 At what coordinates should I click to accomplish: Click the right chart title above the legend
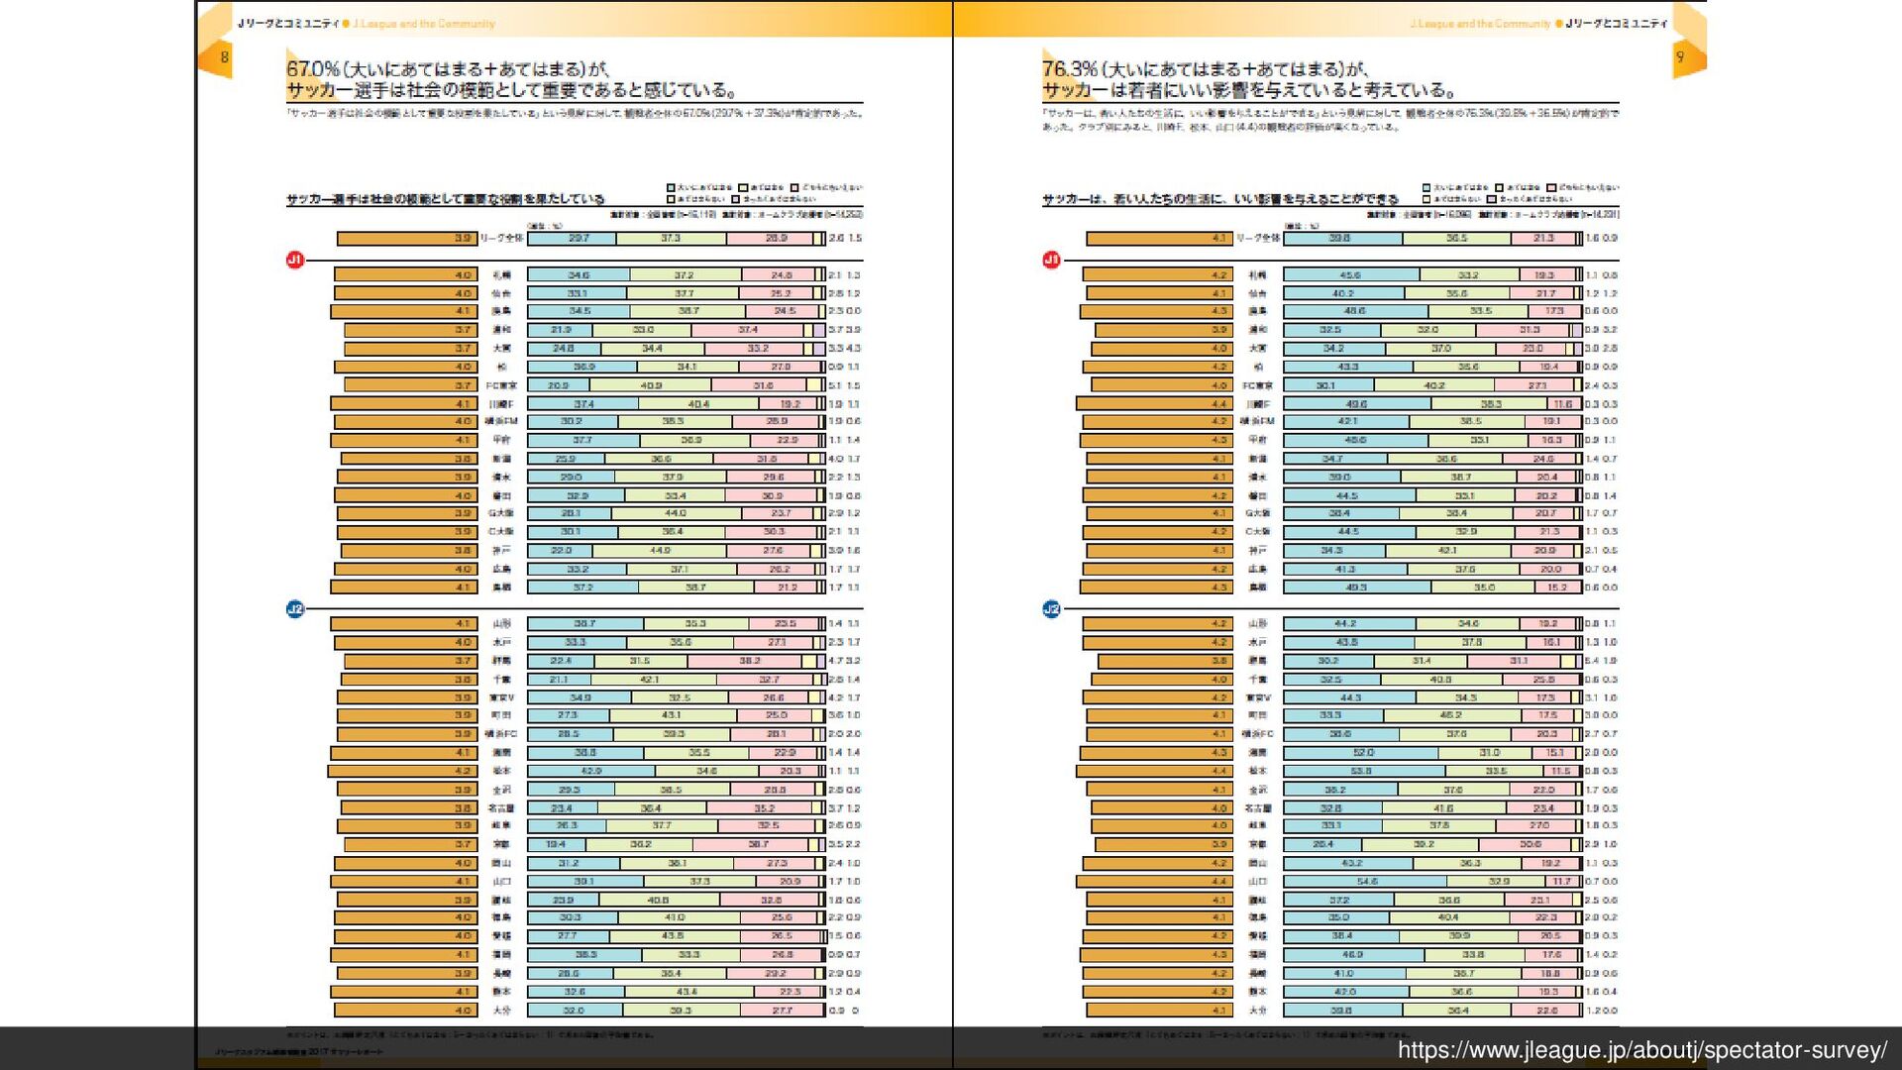(x=1220, y=199)
